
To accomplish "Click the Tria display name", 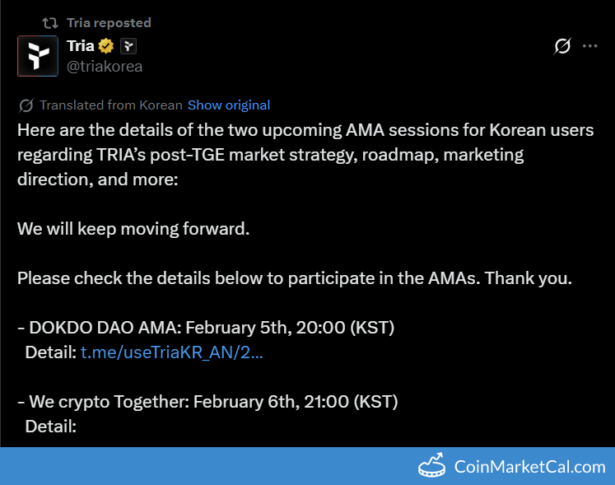I will point(81,46).
